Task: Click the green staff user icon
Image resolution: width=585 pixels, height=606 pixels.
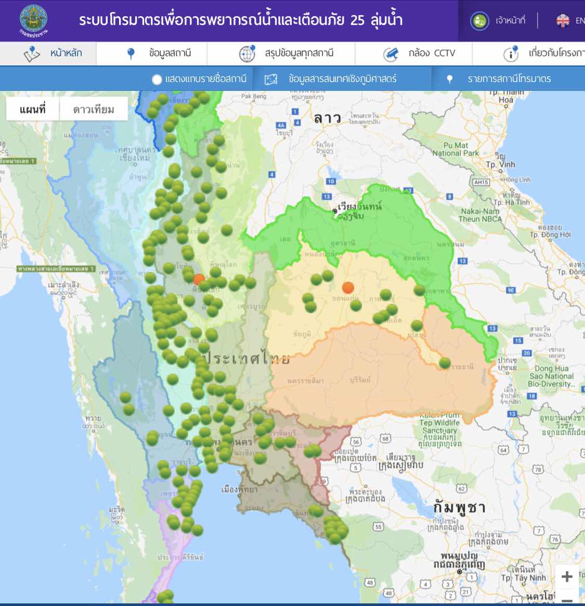Action: click(x=479, y=20)
